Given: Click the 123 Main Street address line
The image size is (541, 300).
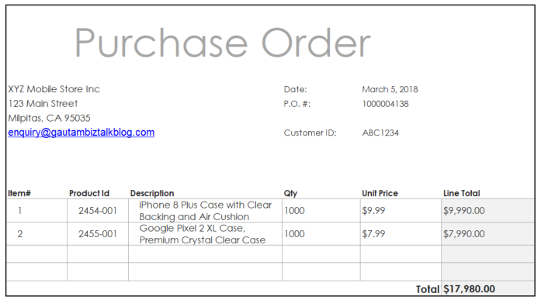Looking at the screenshot, I should 43,104.
